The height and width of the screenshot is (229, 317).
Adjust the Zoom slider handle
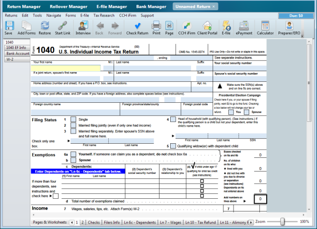tap(282, 222)
